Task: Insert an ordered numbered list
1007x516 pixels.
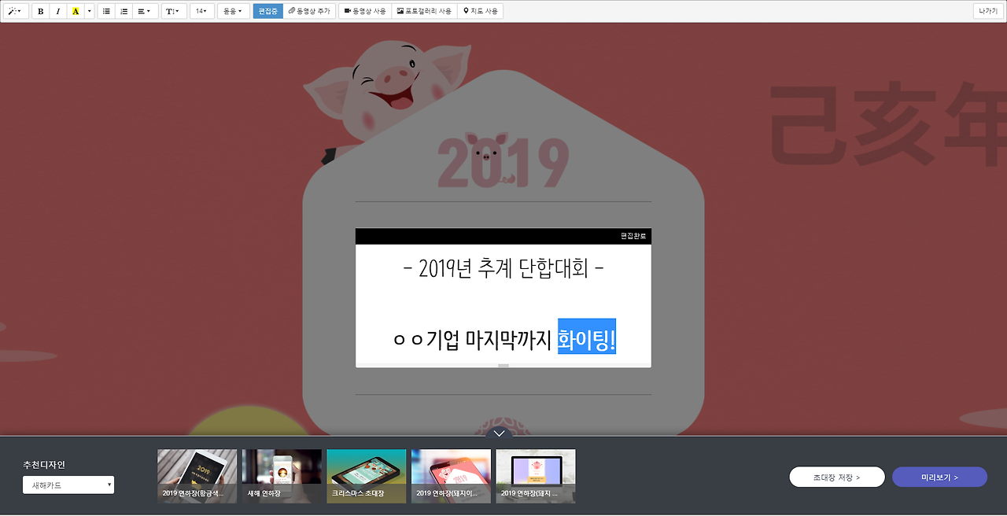Action: click(124, 11)
